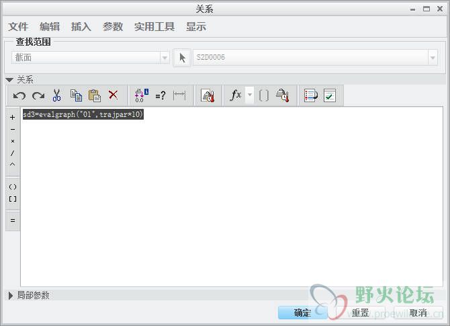Cancel with the 取消 button
This screenshot has height=326, width=450.
point(418,313)
